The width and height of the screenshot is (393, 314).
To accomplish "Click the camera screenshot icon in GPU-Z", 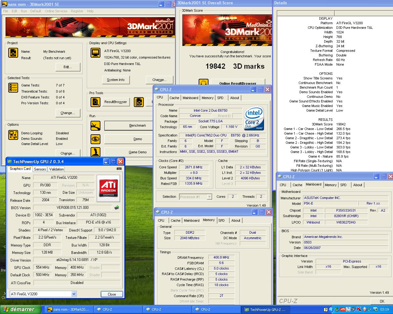I will tap(119, 168).
